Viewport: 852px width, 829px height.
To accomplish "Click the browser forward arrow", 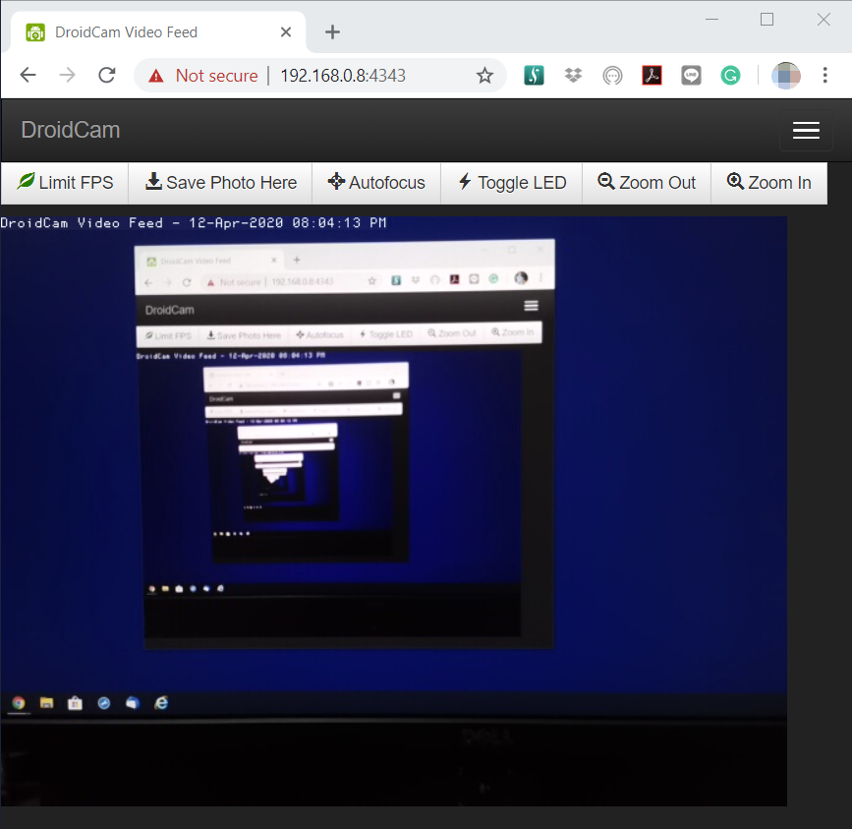I will tap(68, 75).
